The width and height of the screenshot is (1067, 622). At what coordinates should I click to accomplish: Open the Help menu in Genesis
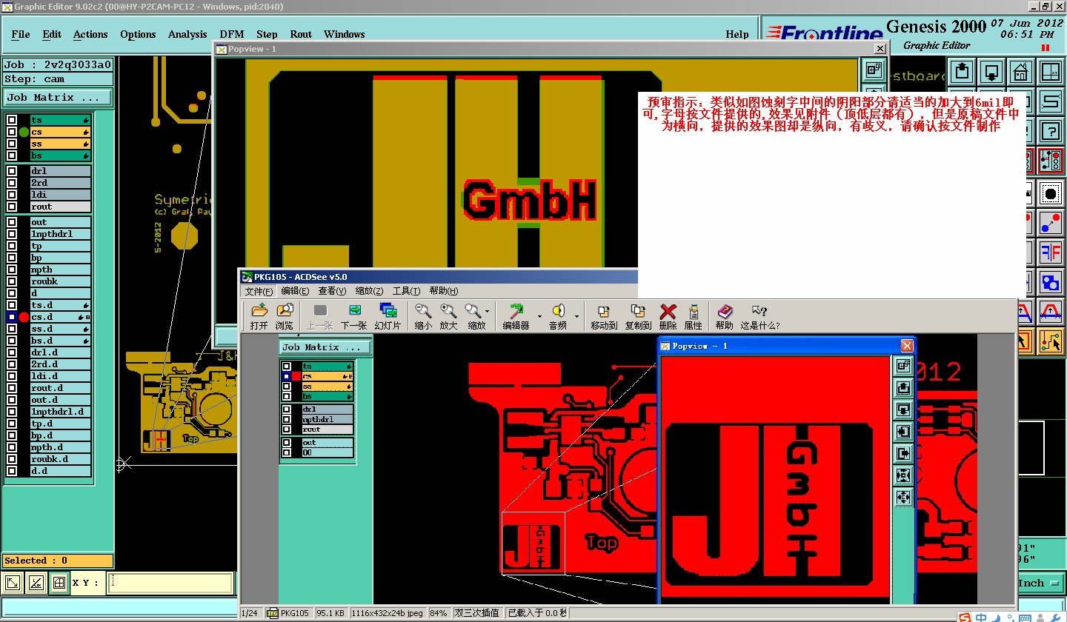pyautogui.click(x=737, y=34)
